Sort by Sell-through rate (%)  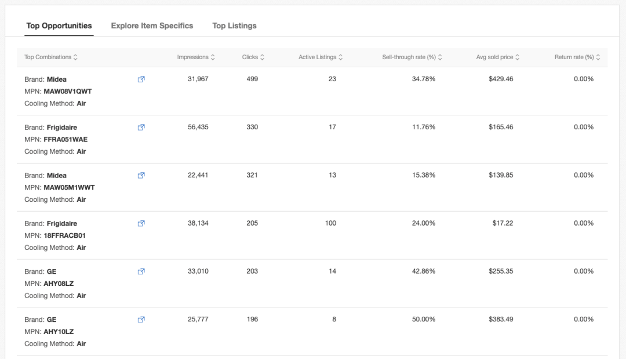tap(412, 57)
